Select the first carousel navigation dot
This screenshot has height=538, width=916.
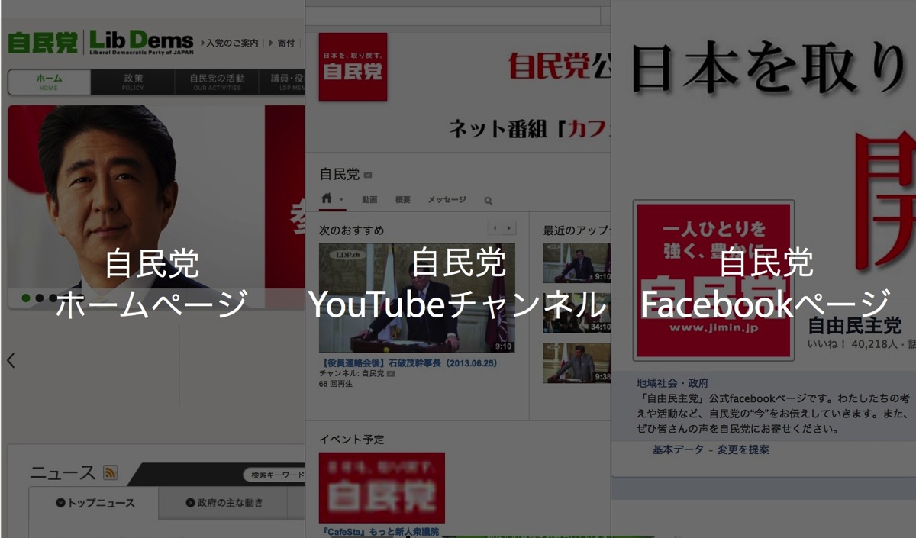(x=25, y=298)
